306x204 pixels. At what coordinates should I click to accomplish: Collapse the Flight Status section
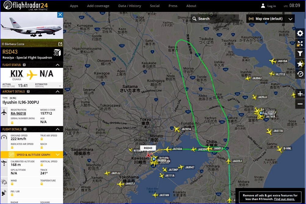point(58,65)
